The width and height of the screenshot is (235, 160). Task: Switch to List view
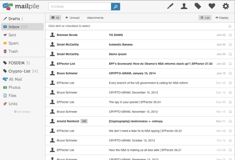[205, 18]
